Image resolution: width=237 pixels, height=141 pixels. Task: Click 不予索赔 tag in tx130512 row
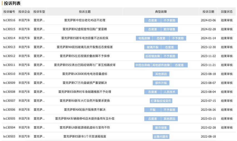click(169, 56)
